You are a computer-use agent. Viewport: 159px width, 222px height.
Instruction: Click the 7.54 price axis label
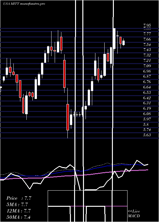(147, 45)
